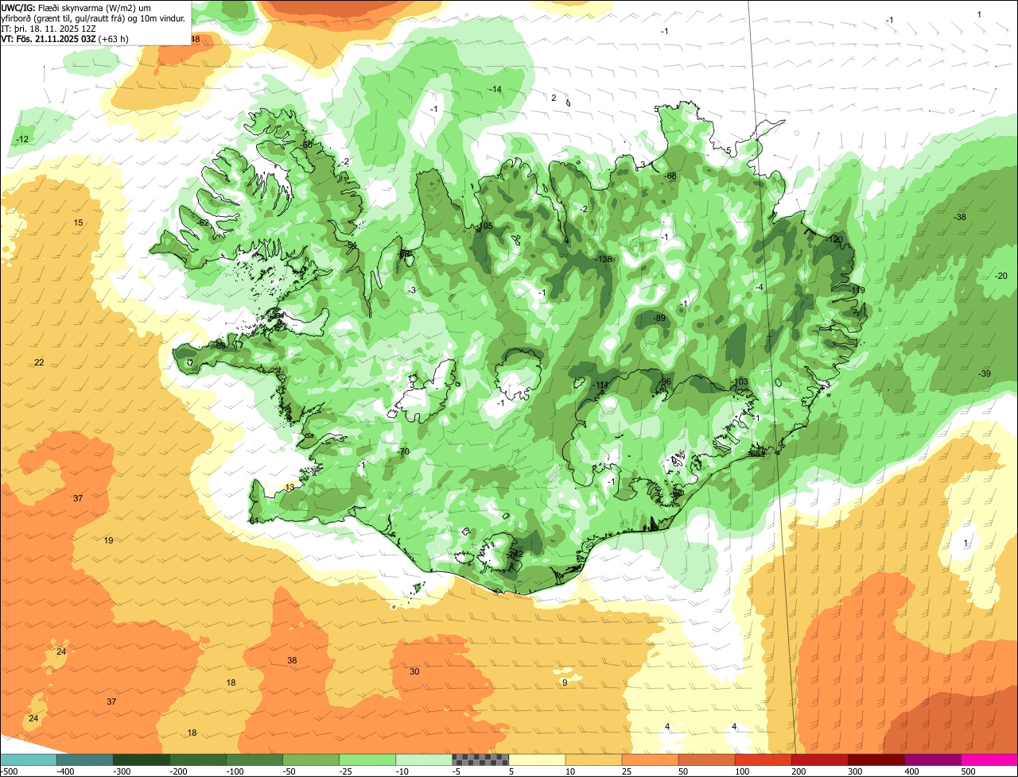Click the light orange swatch between 10 and 25
This screenshot has height=777, width=1018.
point(593,760)
